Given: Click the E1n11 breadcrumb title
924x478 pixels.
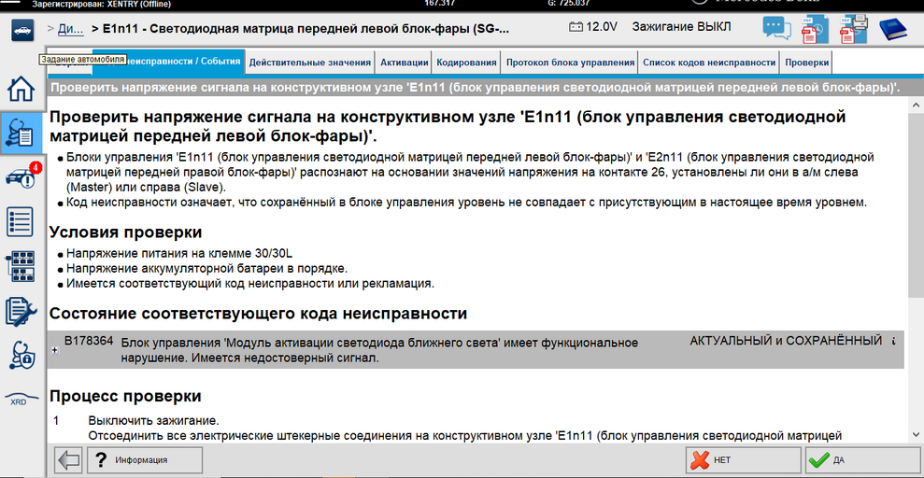Looking at the screenshot, I should coord(306,28).
